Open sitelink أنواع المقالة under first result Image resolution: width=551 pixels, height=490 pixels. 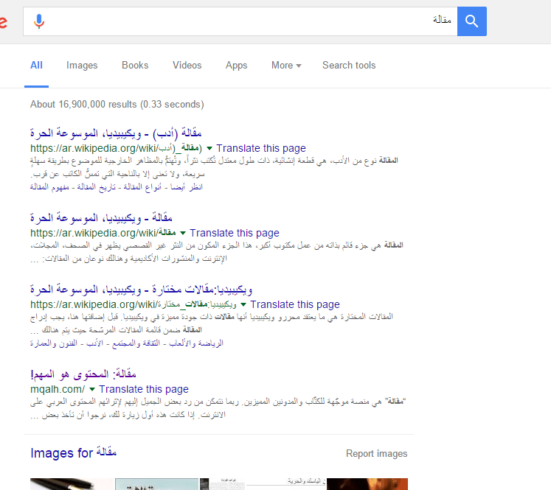pos(142,187)
